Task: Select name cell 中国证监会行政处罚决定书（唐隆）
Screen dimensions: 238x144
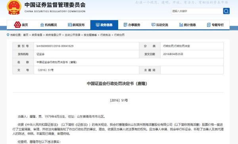Action: coord(57,62)
